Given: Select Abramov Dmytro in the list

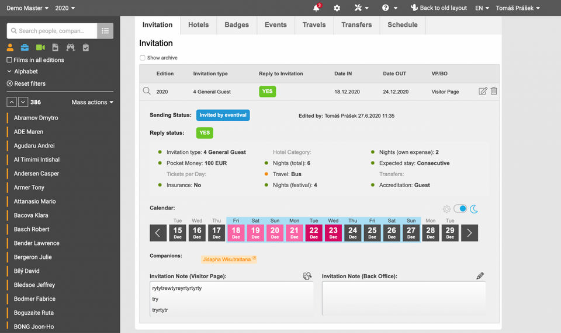Looking at the screenshot, I should (36, 118).
